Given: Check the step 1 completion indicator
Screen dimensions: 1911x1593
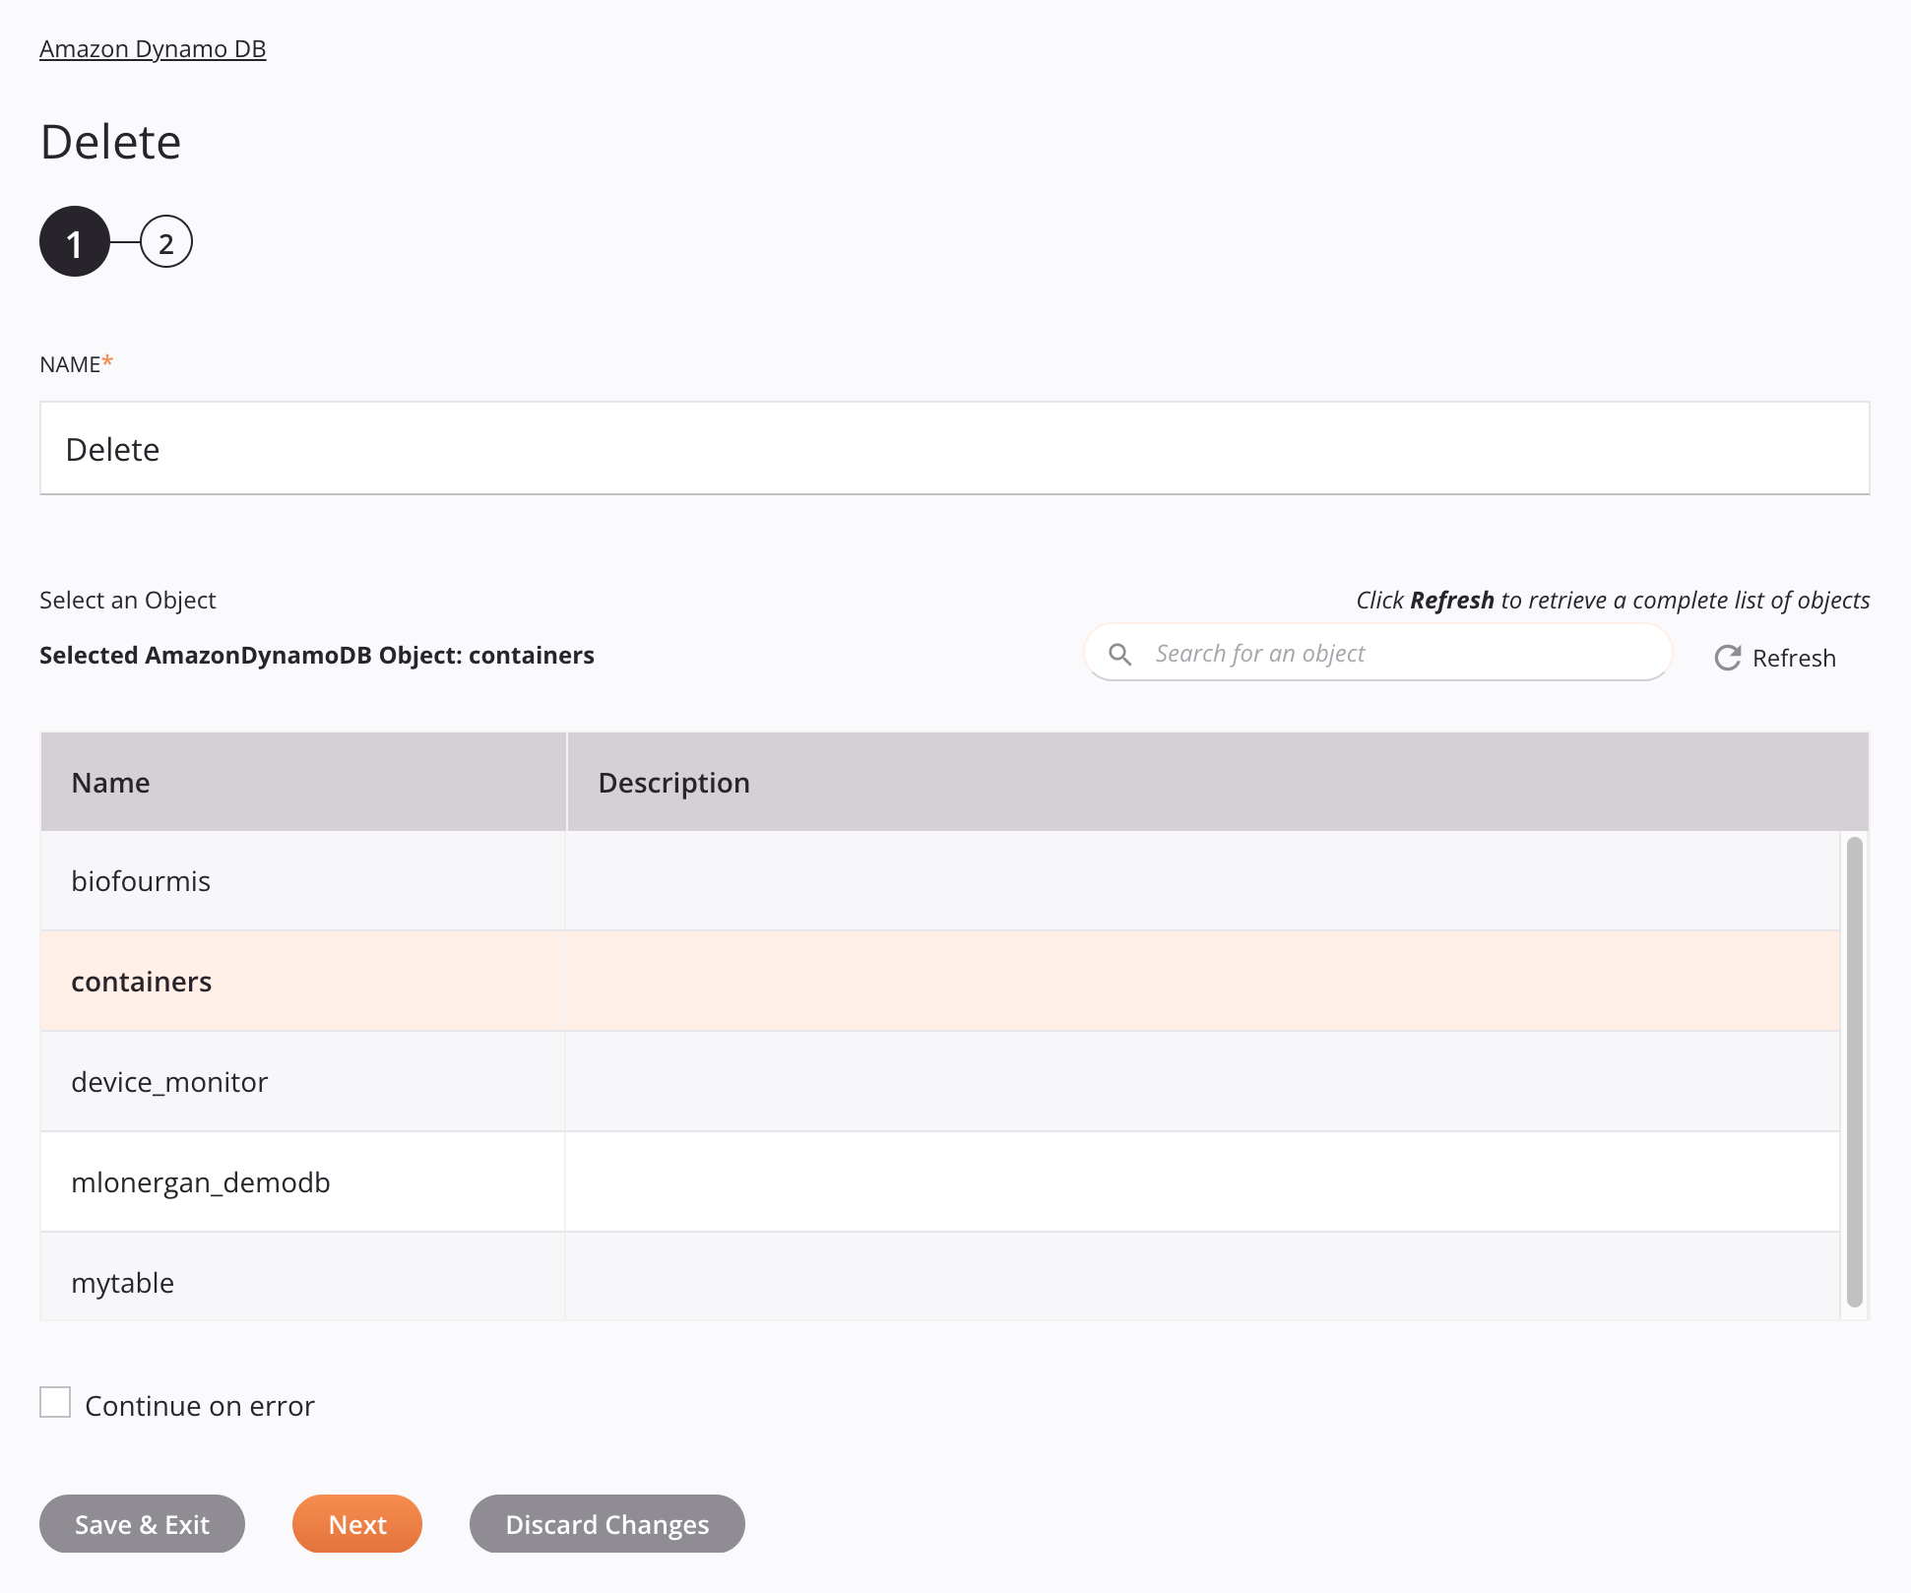Looking at the screenshot, I should [x=75, y=243].
